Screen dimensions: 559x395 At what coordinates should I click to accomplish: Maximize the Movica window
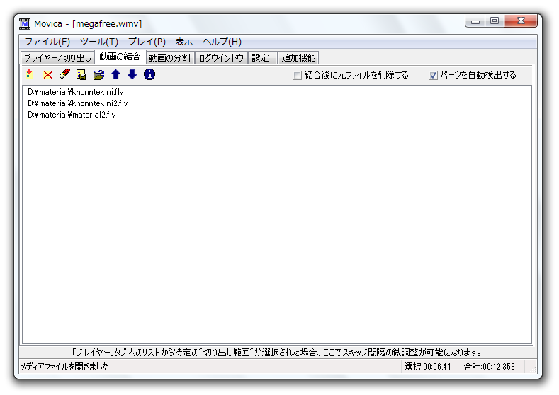click(x=495, y=21)
